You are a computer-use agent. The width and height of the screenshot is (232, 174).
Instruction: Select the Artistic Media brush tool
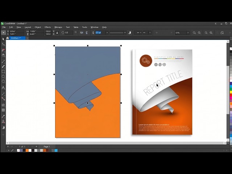(x=3, y=67)
